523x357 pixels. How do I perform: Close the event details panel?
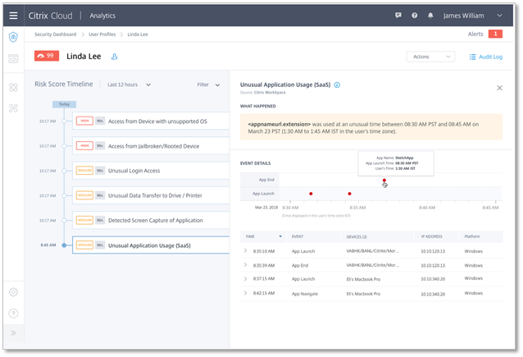499,88
